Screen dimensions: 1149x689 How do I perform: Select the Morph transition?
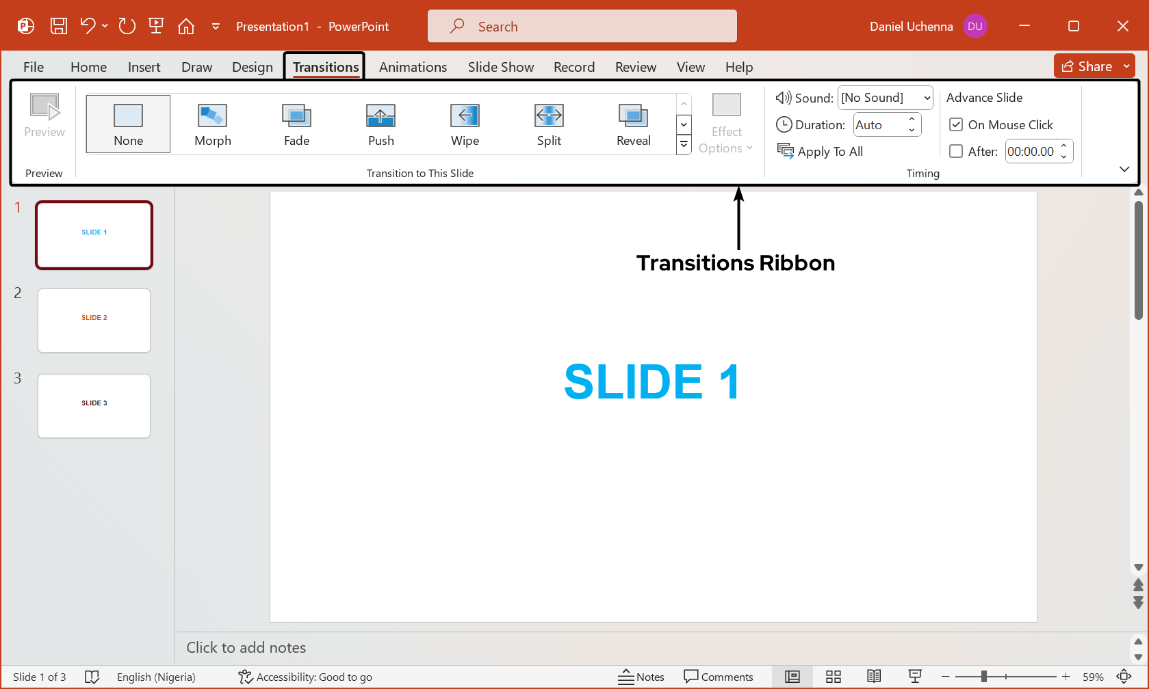212,124
